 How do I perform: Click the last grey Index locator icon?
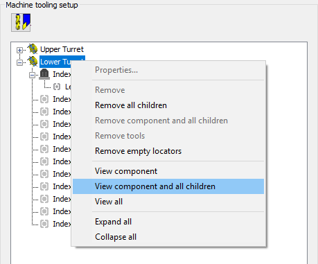pos(44,224)
